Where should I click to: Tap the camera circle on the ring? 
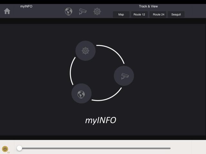pos(124,76)
